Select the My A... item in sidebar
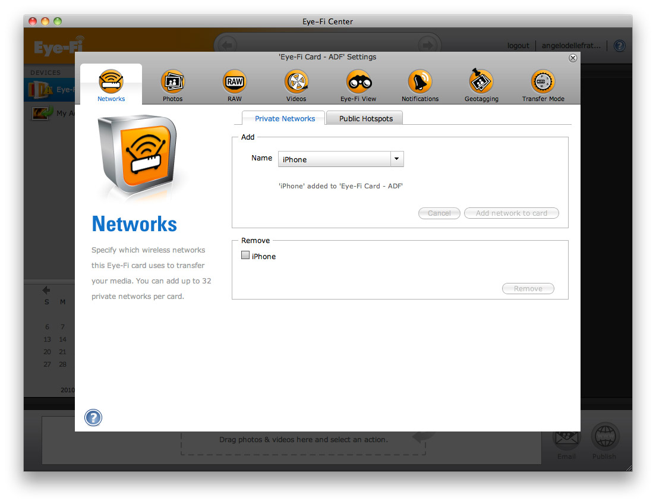Viewport: 656px width, 504px height. click(50, 113)
